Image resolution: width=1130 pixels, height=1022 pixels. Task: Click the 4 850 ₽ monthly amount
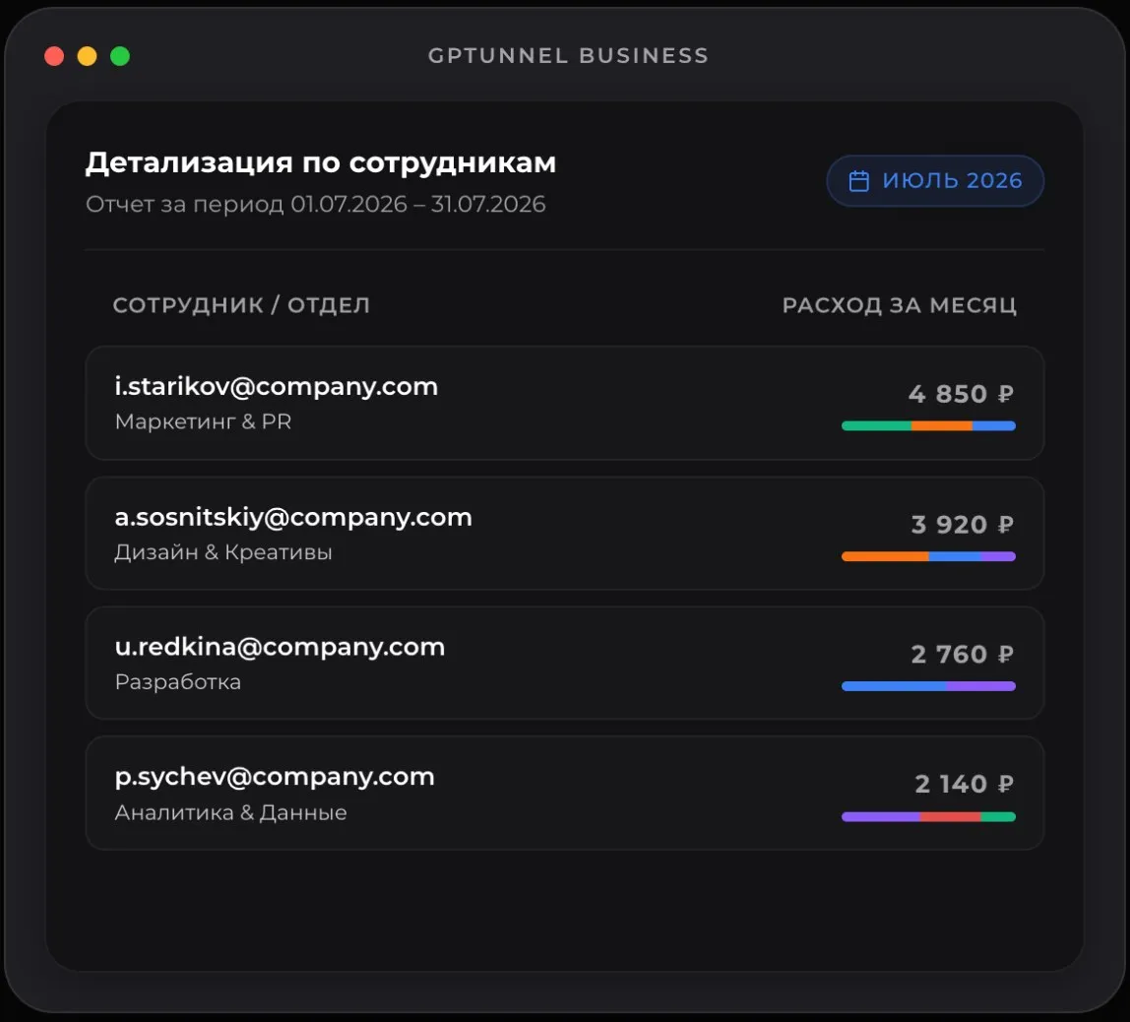tap(962, 394)
